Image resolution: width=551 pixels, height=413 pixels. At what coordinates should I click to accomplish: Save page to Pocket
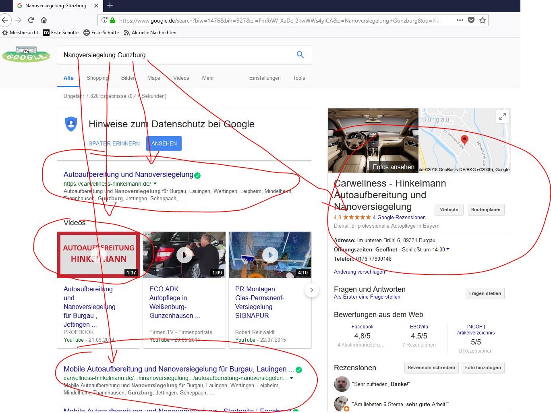click(471, 20)
